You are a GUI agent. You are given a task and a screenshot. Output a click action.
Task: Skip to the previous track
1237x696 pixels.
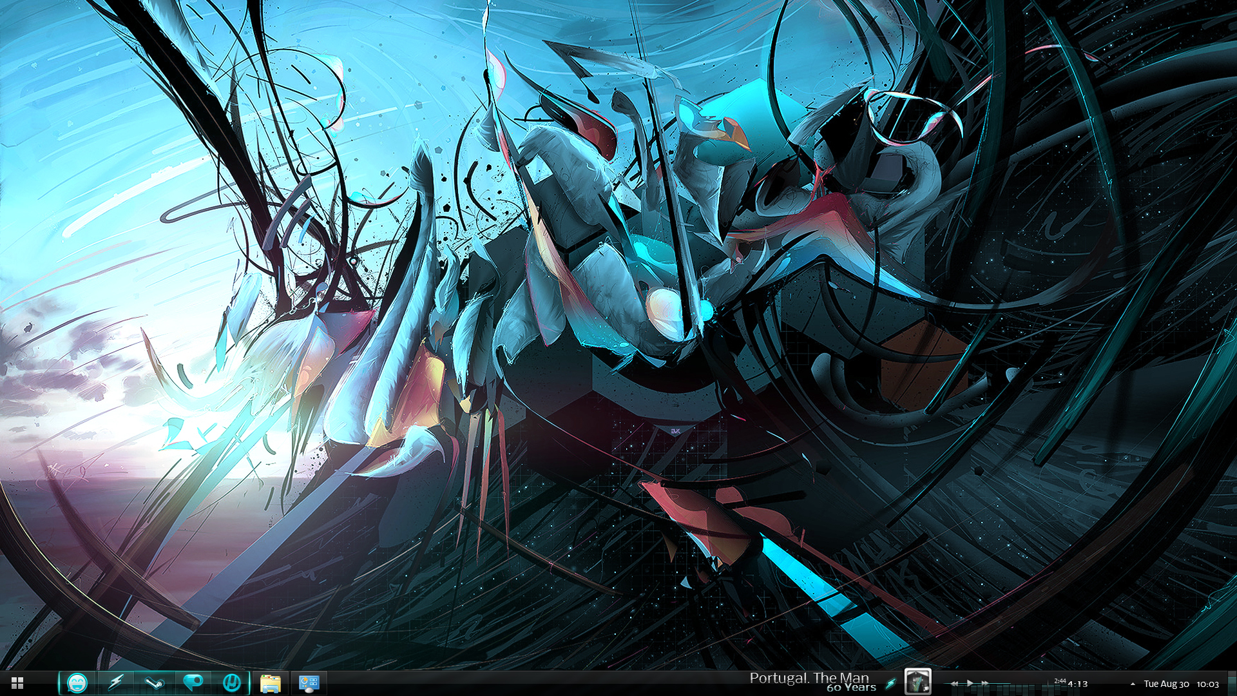(x=954, y=683)
